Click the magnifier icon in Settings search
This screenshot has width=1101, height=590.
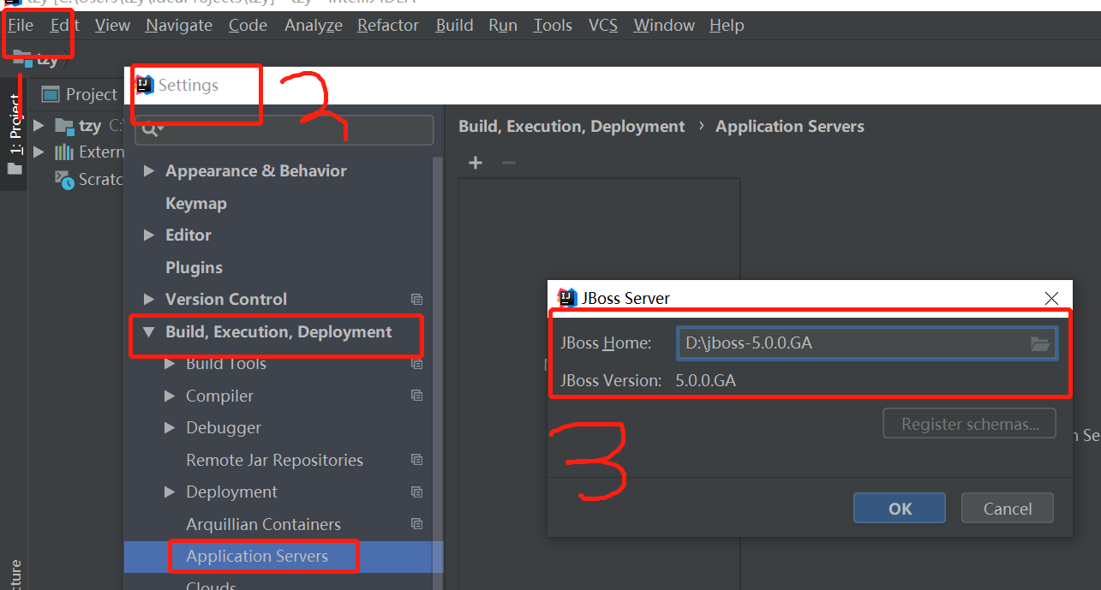tap(152, 129)
